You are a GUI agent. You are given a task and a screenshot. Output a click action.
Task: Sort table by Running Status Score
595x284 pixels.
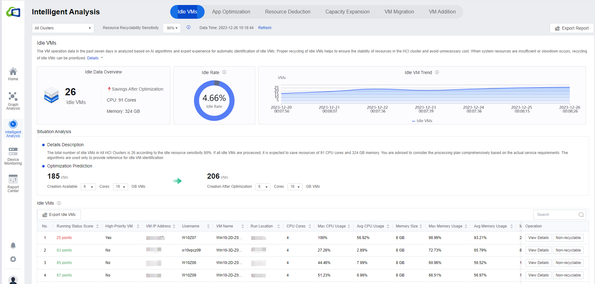(x=97, y=226)
